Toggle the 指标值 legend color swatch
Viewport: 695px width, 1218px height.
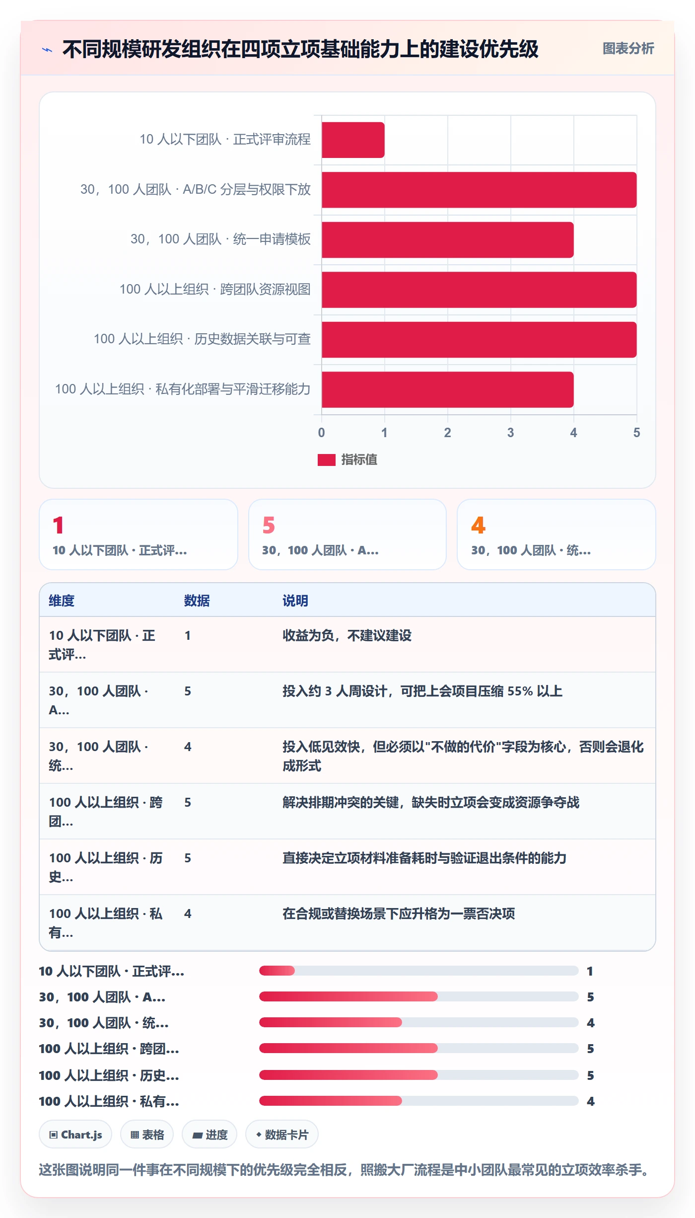tap(326, 459)
